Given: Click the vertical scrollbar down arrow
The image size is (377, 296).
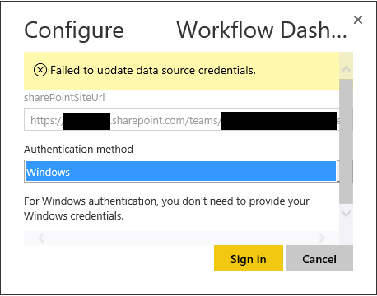Looking at the screenshot, I should pos(346,213).
